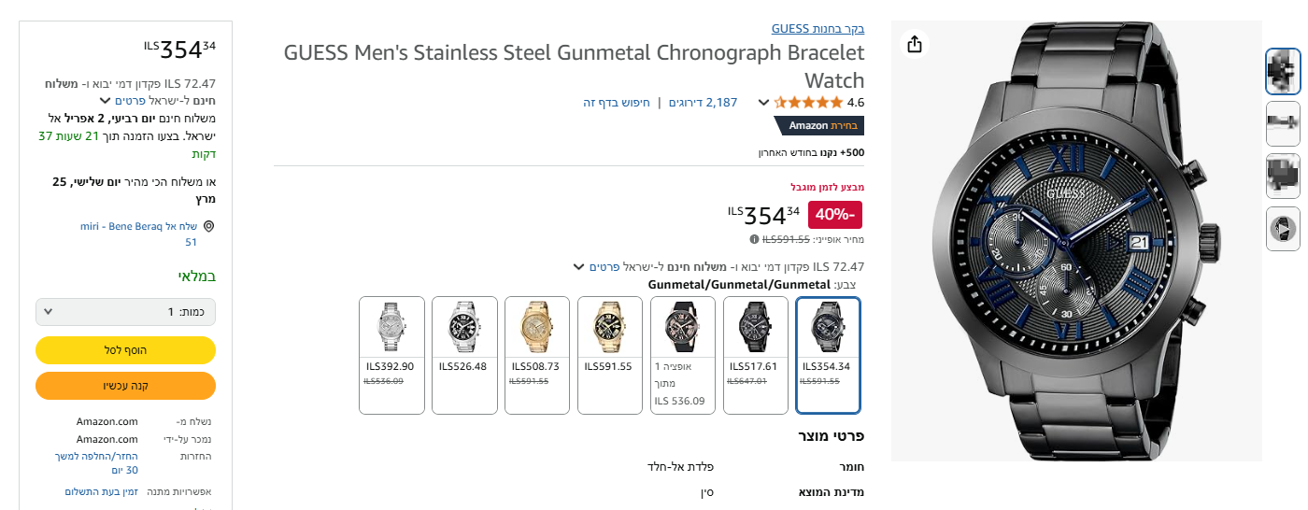Visit the GUESS store link
Viewport: 1308px width, 510px height.
(x=817, y=29)
